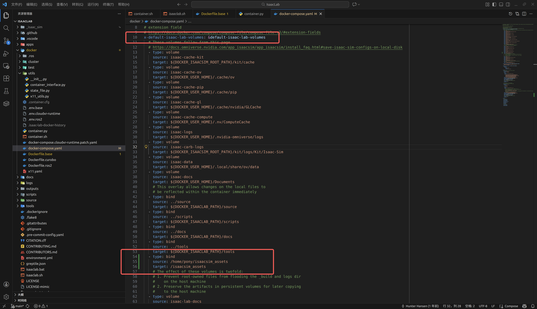Open the 运行(R) menu

point(93,4)
